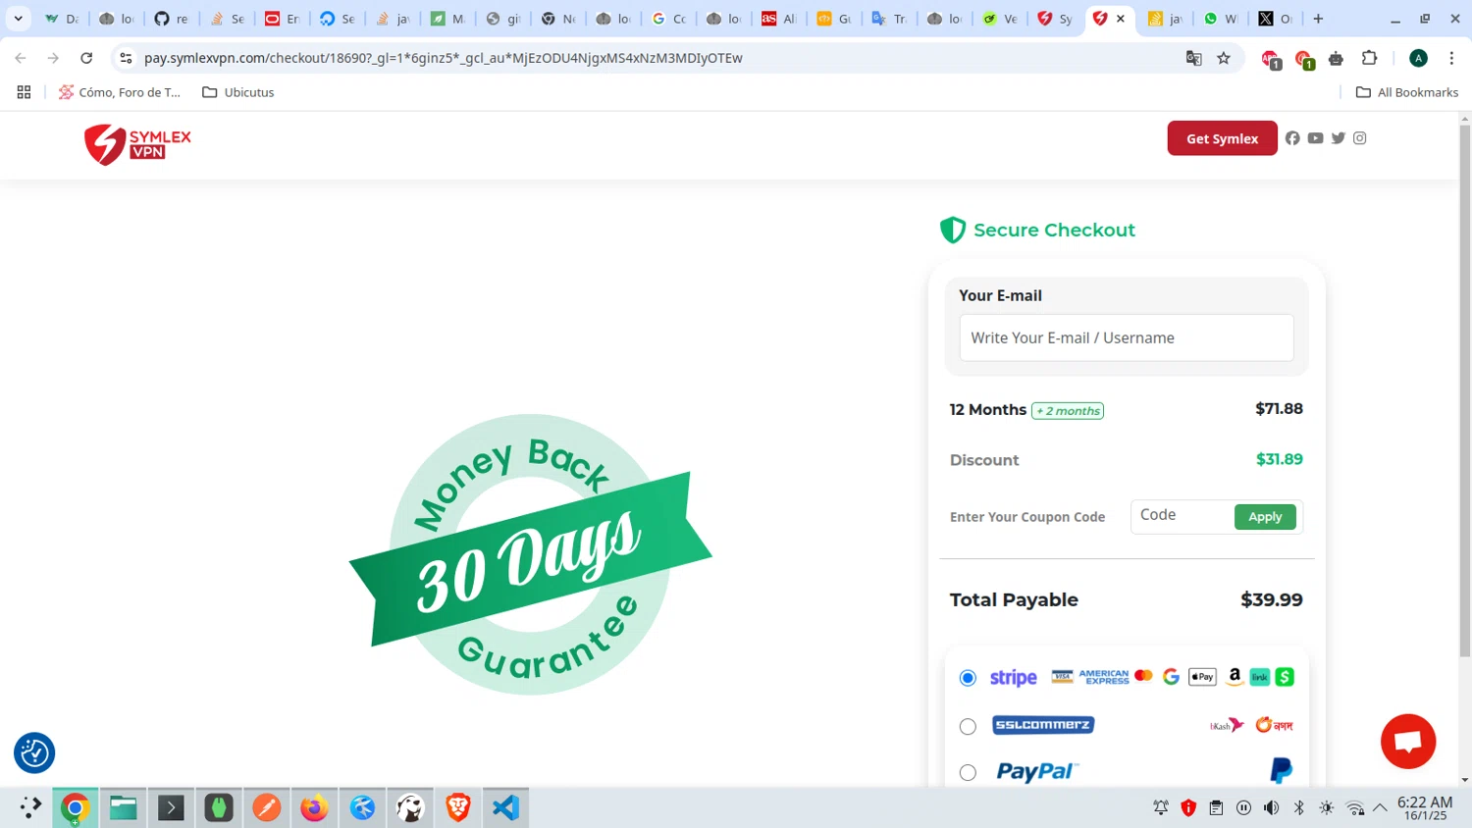Open the live chat bubble
1472x828 pixels.
[x=1408, y=742]
